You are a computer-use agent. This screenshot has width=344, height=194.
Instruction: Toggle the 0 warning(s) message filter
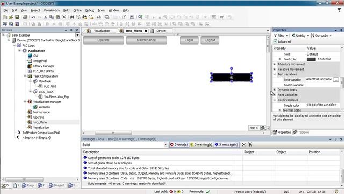click(201, 145)
